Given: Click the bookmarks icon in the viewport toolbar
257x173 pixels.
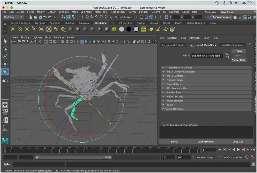Looking at the screenshot, I should coord(27,42).
